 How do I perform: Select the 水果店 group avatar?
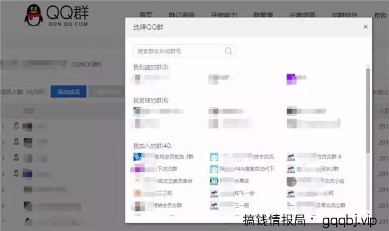tap(214, 181)
